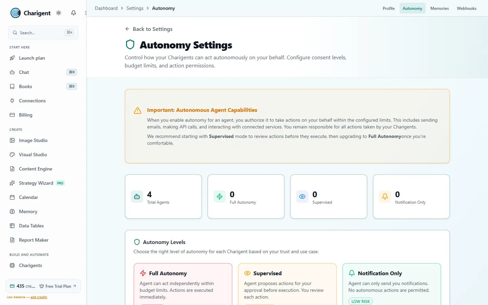Click the card icon beside Billing
Viewport: 488px width, 305px height.
(x=12, y=115)
